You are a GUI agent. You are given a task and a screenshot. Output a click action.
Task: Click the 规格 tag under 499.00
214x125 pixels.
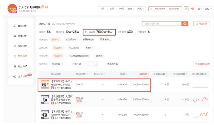click(x=79, y=116)
